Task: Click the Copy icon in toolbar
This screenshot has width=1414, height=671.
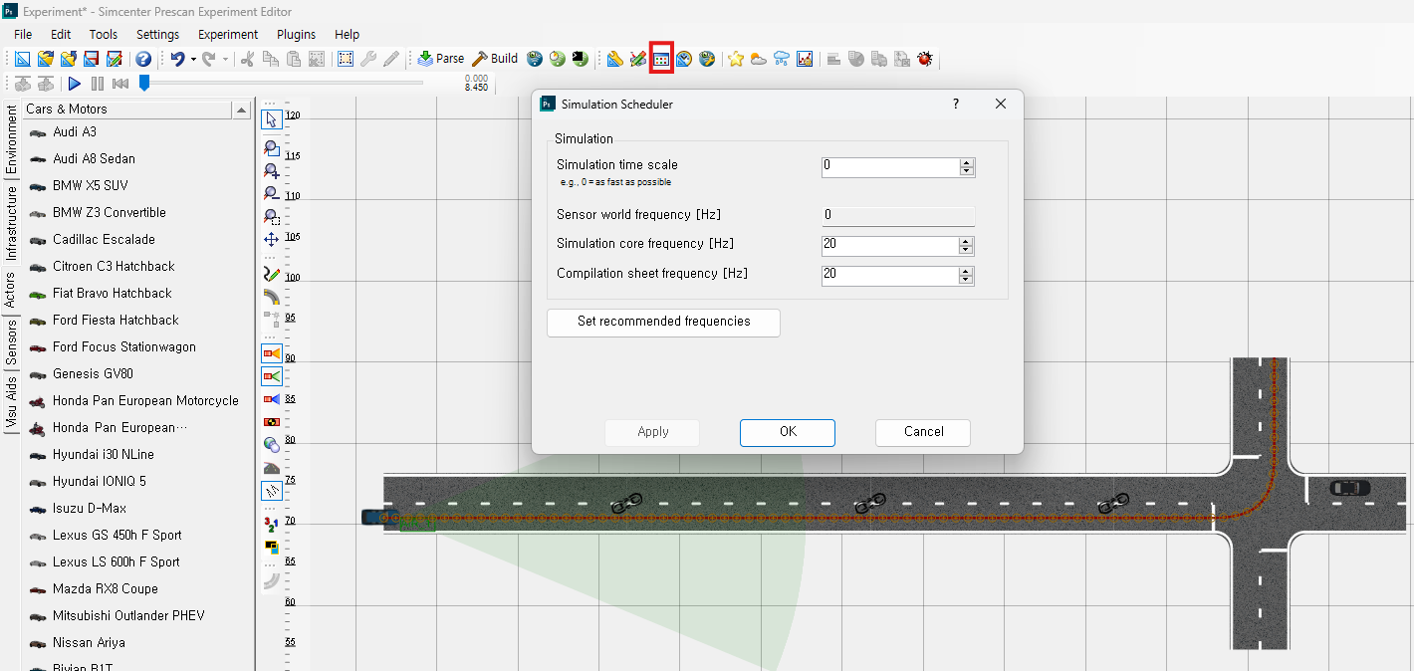Action: (x=271, y=59)
